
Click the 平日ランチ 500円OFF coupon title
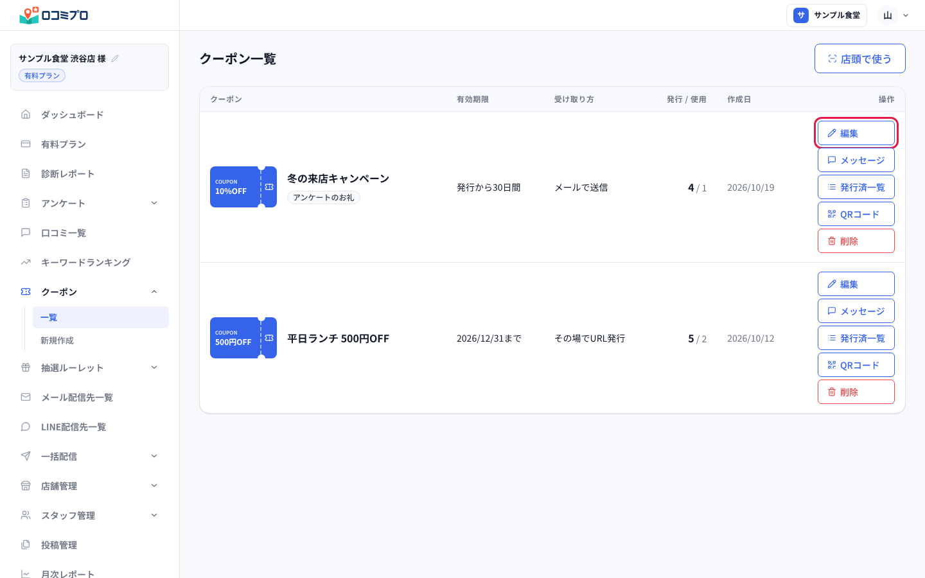pos(338,338)
